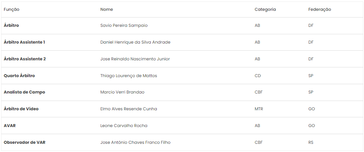Select referee name Savio Pereira Sampaio
364x152 pixels.
coord(124,25)
